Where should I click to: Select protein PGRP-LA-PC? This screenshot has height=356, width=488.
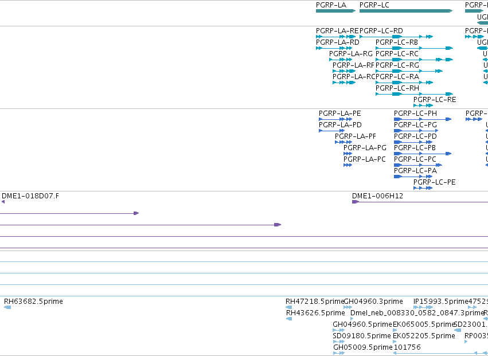(348, 165)
